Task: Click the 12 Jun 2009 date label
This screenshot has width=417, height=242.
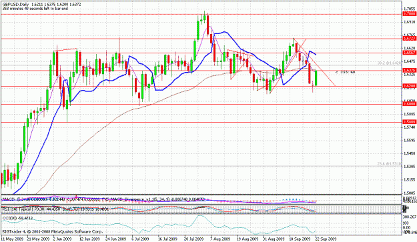Action: tap(89, 239)
